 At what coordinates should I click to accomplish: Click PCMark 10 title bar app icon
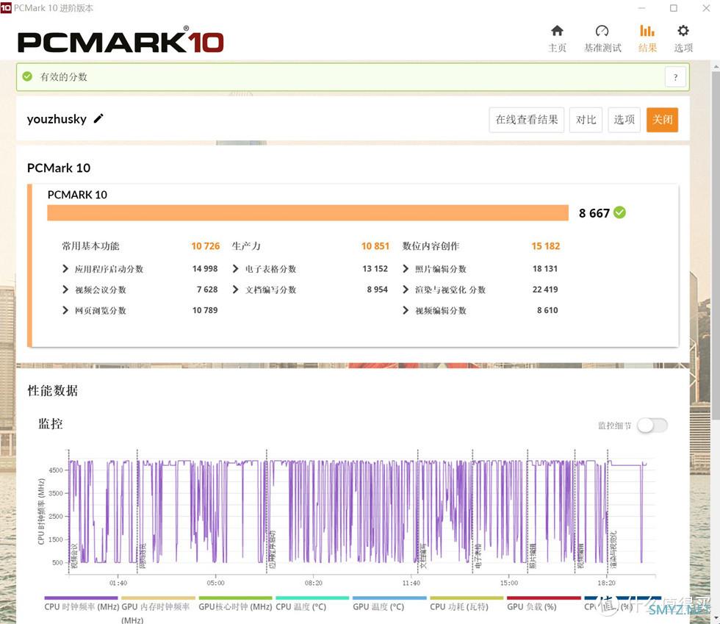[6, 8]
